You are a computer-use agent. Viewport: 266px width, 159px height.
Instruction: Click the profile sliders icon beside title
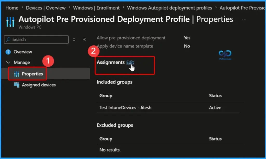tap(10, 22)
